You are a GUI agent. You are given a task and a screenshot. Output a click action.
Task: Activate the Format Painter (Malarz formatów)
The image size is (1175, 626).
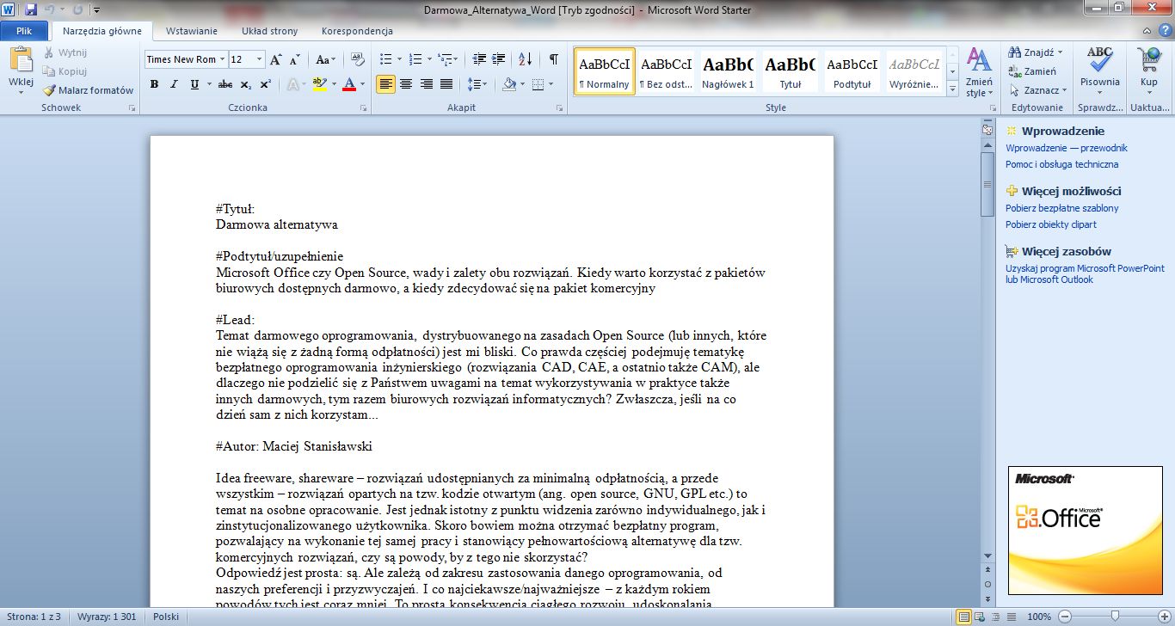tap(89, 90)
